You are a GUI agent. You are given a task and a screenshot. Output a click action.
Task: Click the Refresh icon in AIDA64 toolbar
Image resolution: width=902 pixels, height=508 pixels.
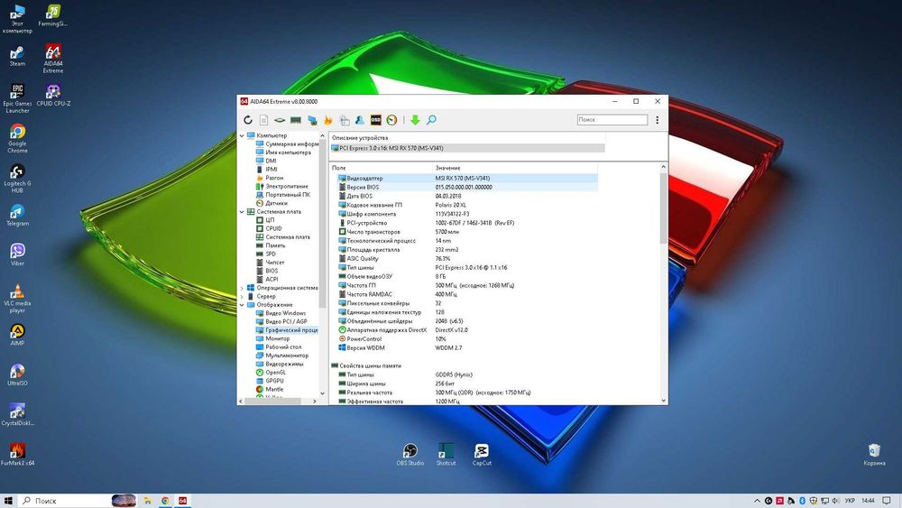[248, 120]
